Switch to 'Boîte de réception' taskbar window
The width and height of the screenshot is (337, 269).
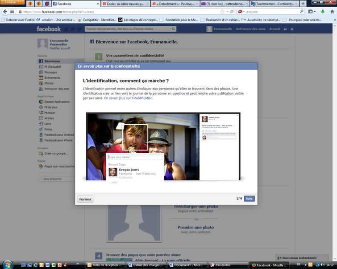pyautogui.click(x=105, y=265)
